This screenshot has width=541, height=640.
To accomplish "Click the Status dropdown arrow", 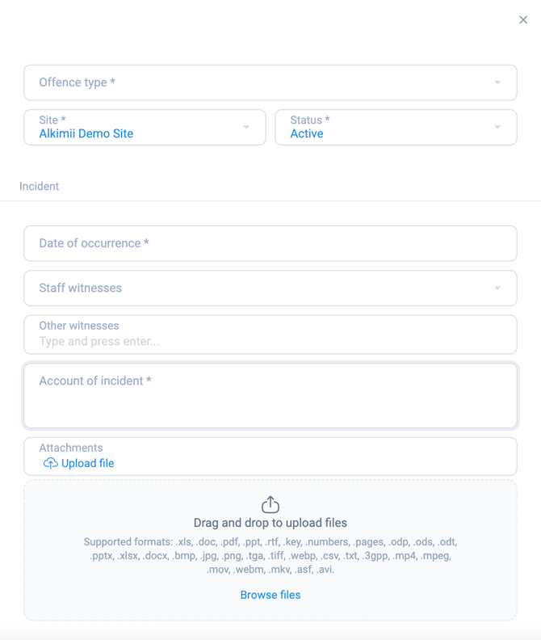I will 497,128.
